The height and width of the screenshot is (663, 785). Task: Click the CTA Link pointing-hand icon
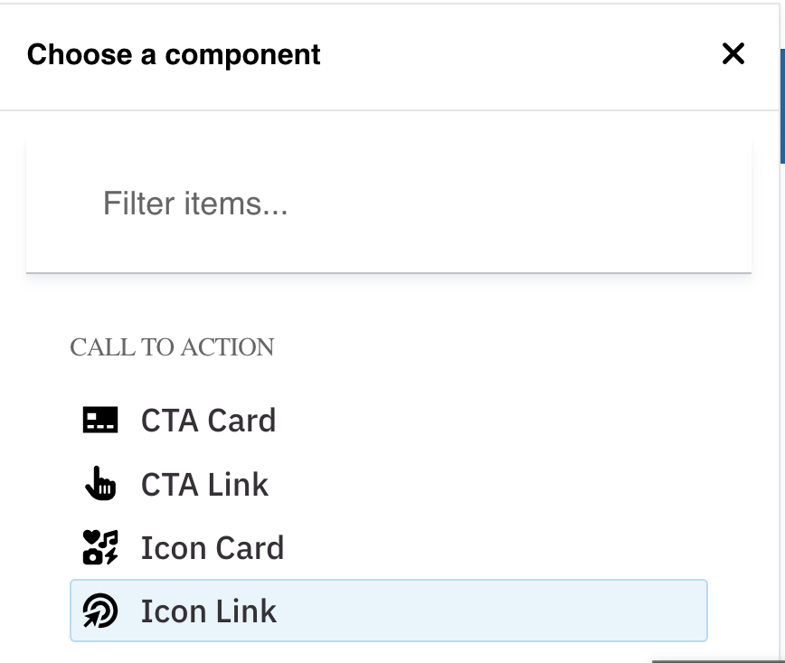[100, 485]
